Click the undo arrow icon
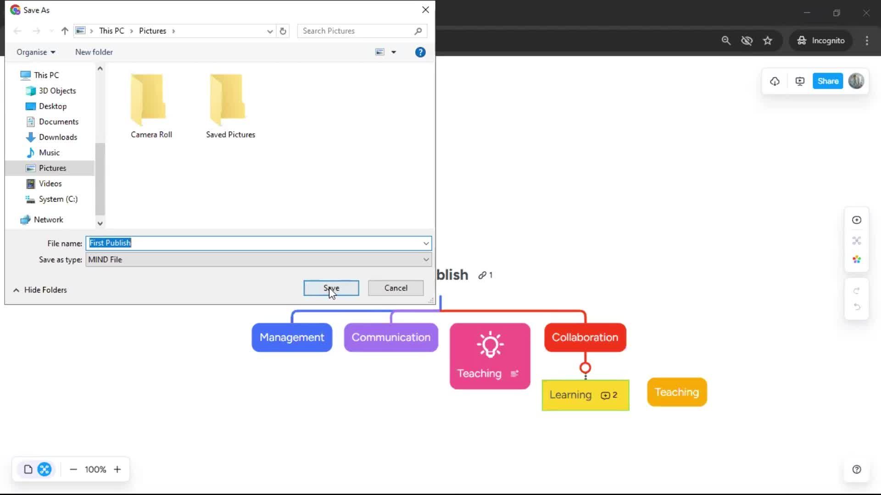The width and height of the screenshot is (881, 495). 856,307
